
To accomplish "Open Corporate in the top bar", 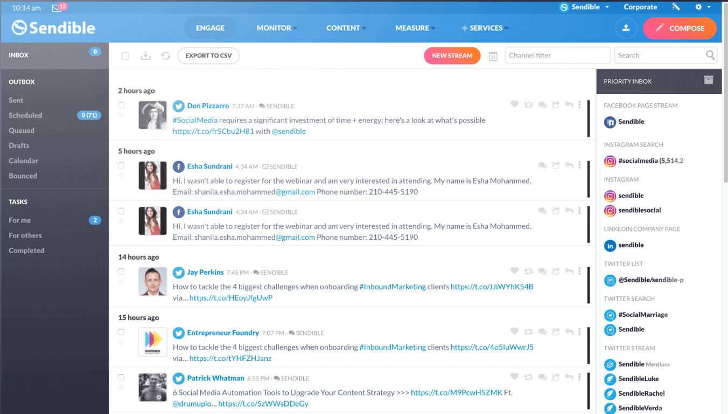I will point(640,7).
